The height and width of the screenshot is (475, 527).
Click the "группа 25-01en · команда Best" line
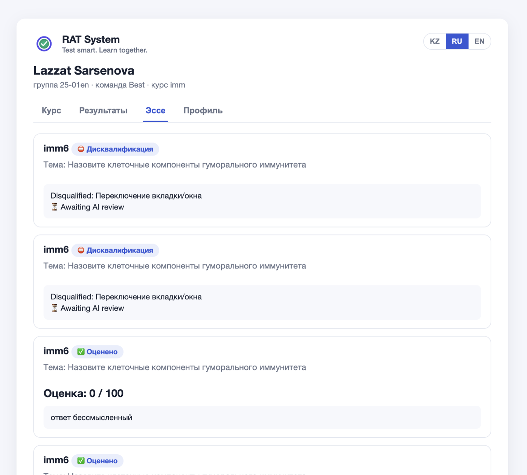[109, 85]
